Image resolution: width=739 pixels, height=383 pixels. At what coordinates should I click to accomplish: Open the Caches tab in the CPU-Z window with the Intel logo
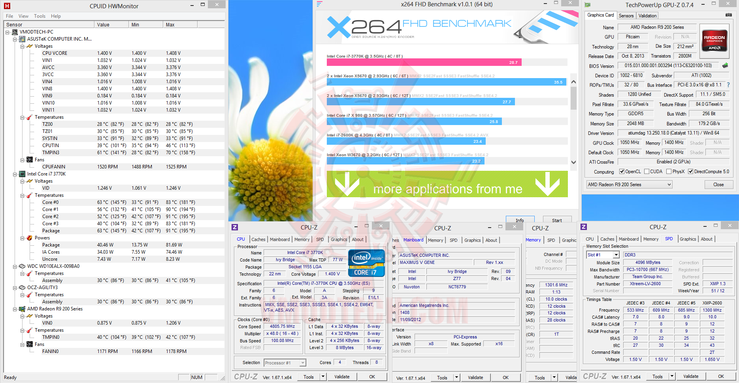click(258, 239)
